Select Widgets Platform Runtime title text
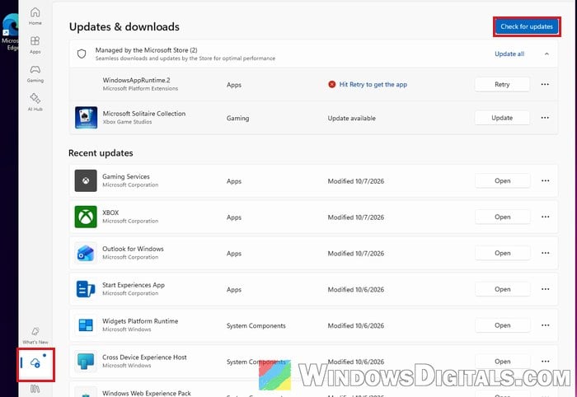The image size is (577, 397). [140, 321]
